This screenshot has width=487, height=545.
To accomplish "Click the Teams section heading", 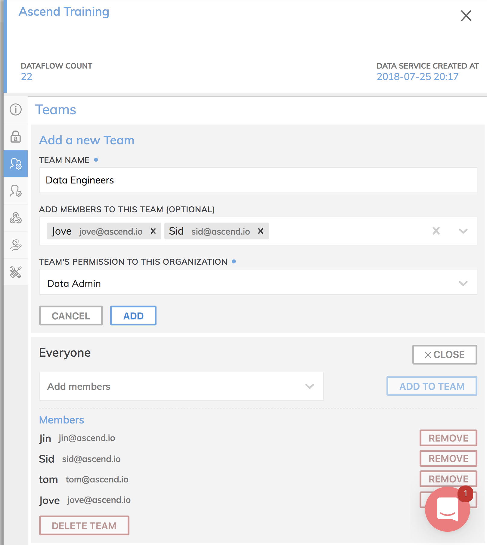I will [x=56, y=109].
